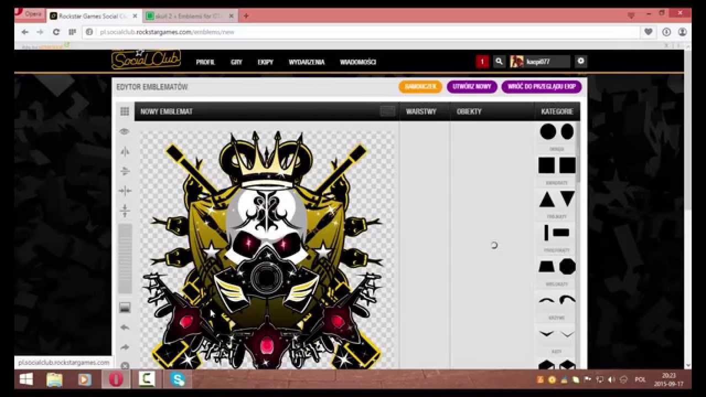Click the POL language indicator in tray

(640, 379)
